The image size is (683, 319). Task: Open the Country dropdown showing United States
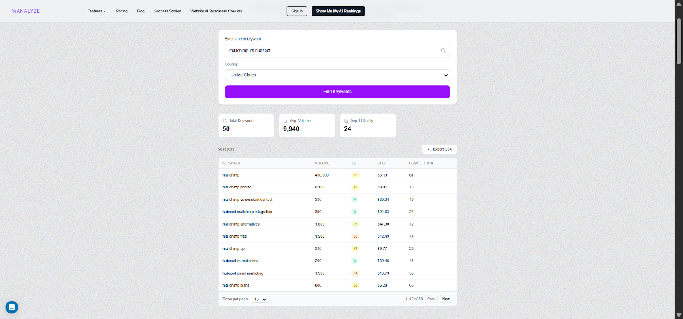coord(337,75)
